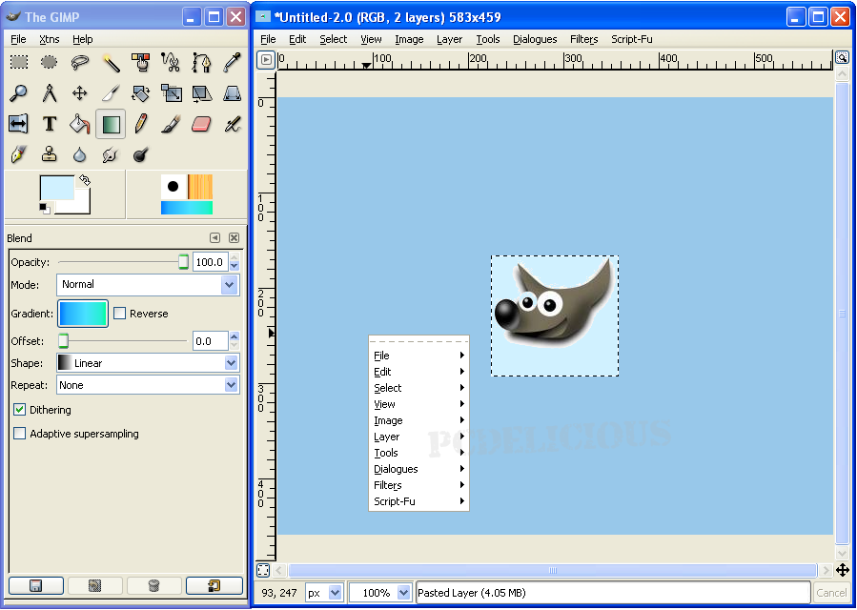Screen dimensions: 857x610
Task: Select the Ink pen tool
Action: click(19, 154)
